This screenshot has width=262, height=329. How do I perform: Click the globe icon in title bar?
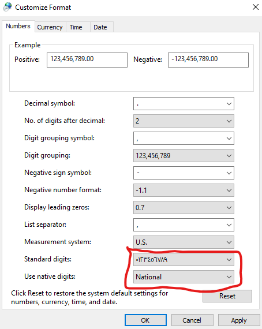coord(7,7)
